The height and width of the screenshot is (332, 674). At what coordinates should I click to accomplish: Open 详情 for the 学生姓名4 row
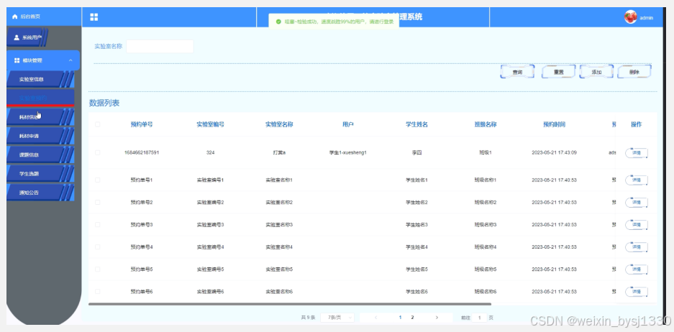click(x=636, y=247)
